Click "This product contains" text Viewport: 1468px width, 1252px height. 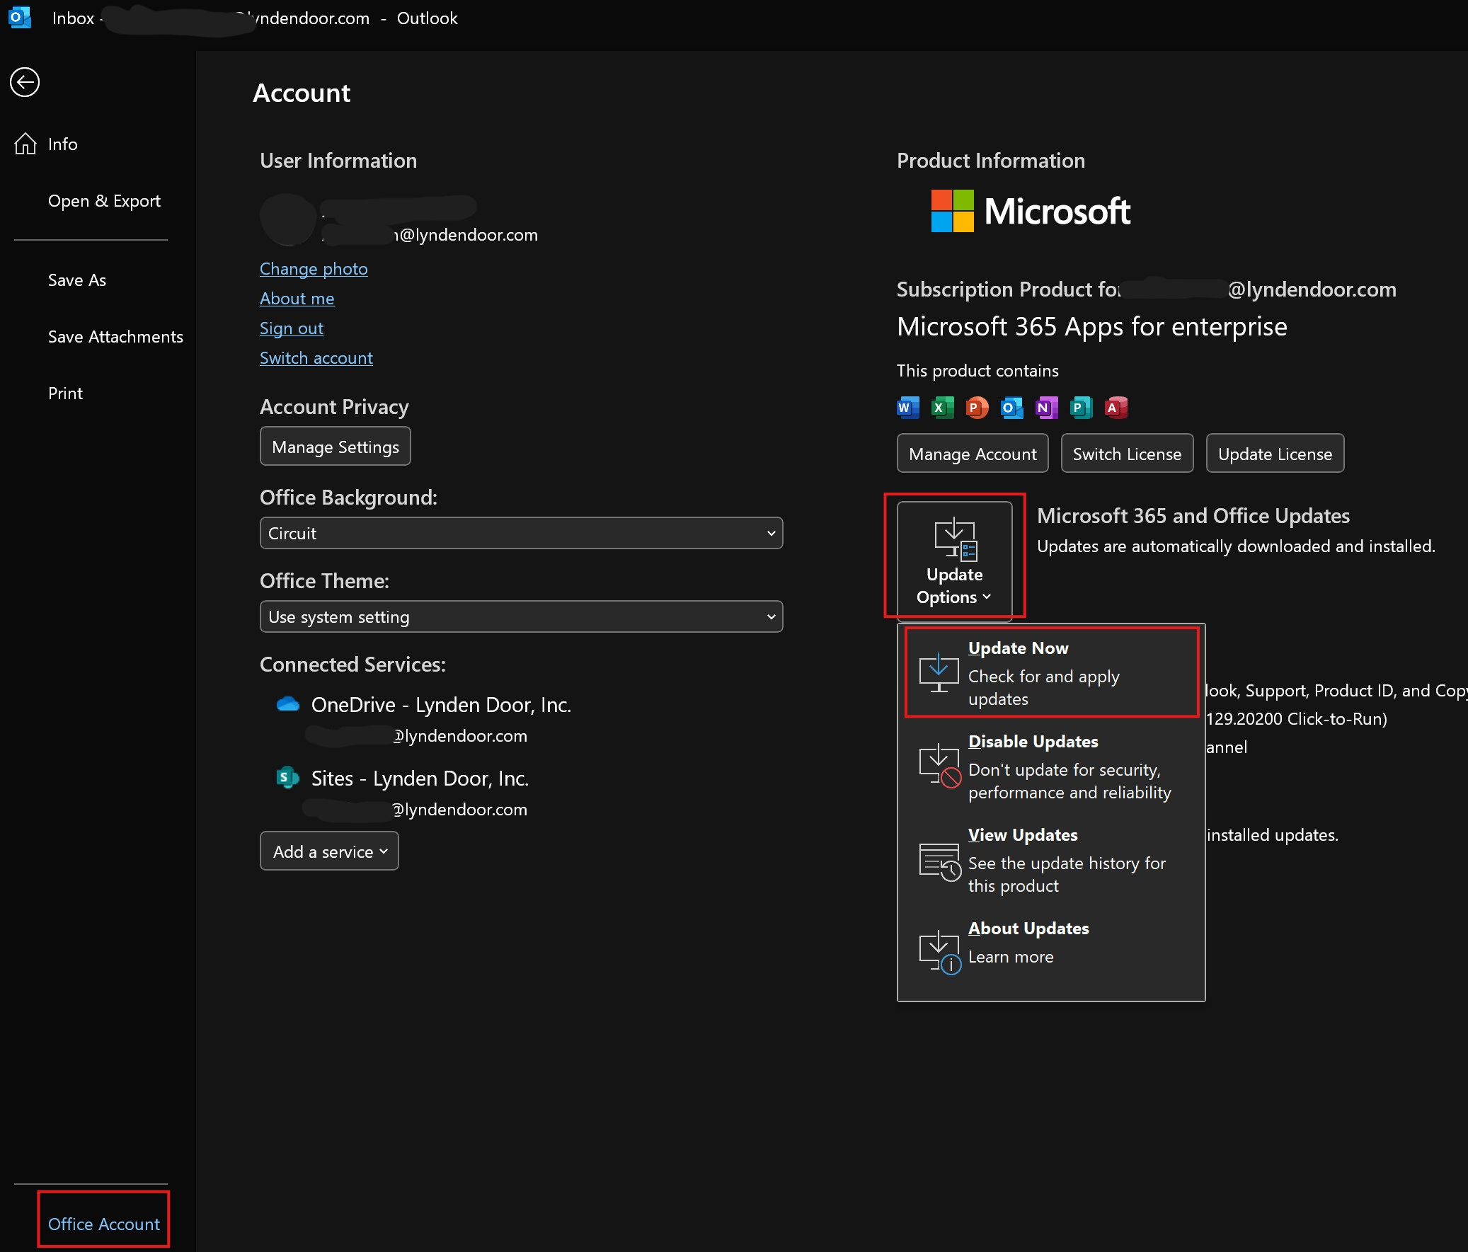[977, 371]
